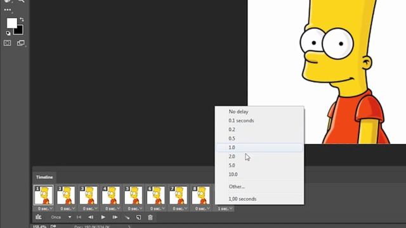Select animation frame 2 thumbnail
406x228 pixels.
click(66, 195)
